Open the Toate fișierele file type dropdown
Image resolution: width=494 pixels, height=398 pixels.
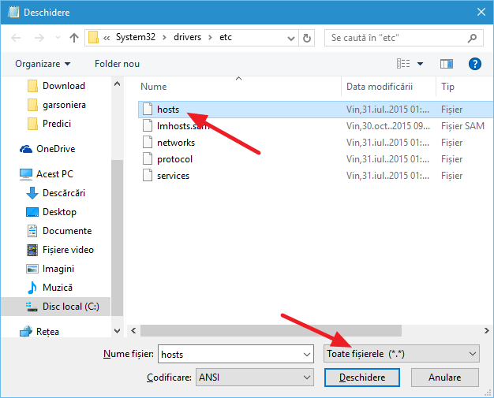pos(402,354)
